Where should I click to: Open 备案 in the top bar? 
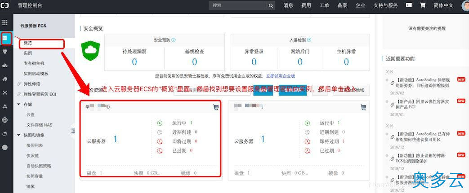coord(342,5)
